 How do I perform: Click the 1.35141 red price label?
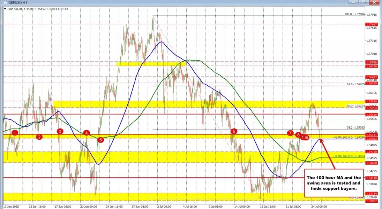pos(370,134)
